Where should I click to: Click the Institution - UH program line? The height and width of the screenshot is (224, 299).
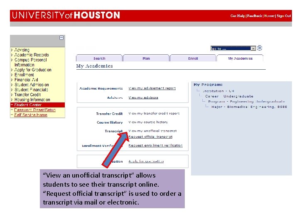[x=218, y=91]
